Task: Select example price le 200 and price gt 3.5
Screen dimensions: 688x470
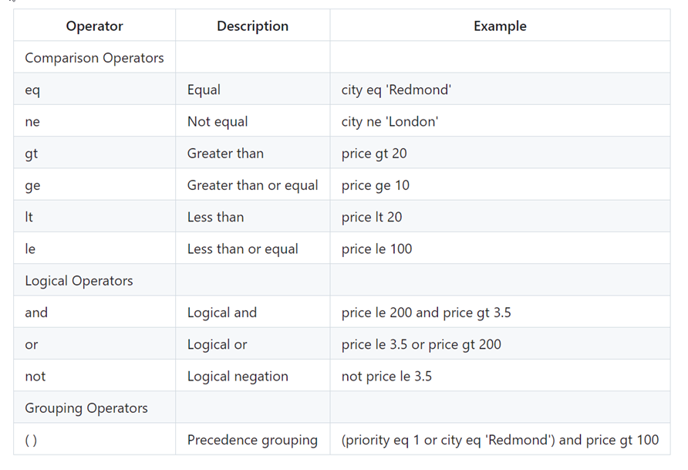Action: coord(426,313)
